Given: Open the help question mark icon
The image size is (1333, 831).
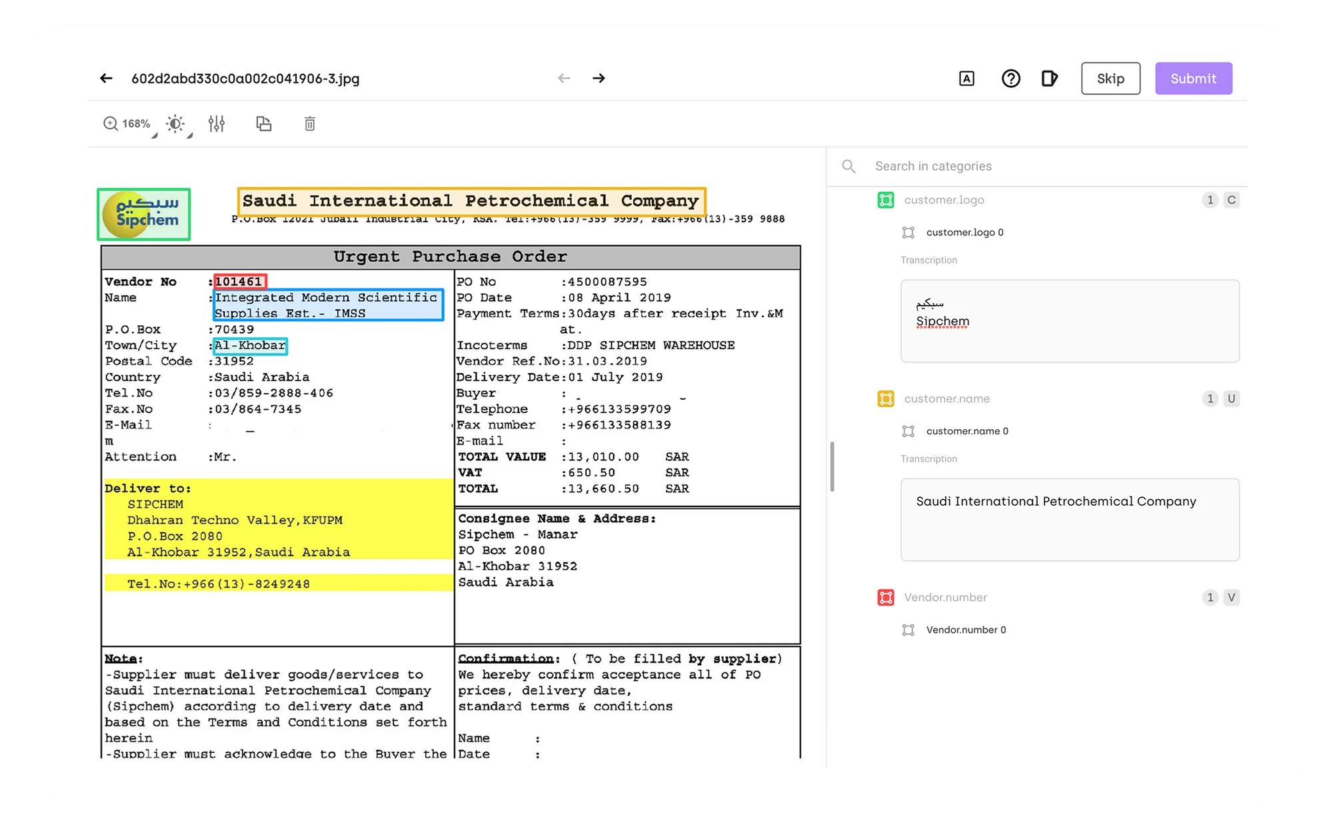Looking at the screenshot, I should 1010,79.
